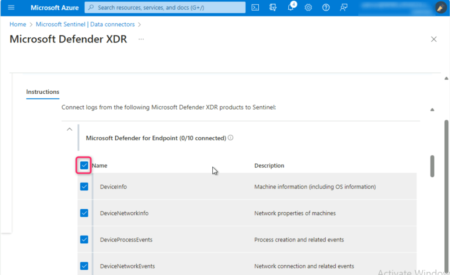Viewport: 450px width, 275px height.
Task: Open Microsoft Sentinel | Data connectors breadcrumb
Action: pos(85,25)
